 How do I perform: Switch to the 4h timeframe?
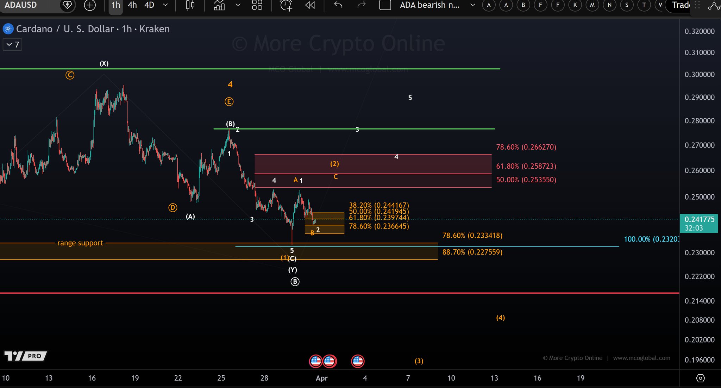pyautogui.click(x=132, y=5)
